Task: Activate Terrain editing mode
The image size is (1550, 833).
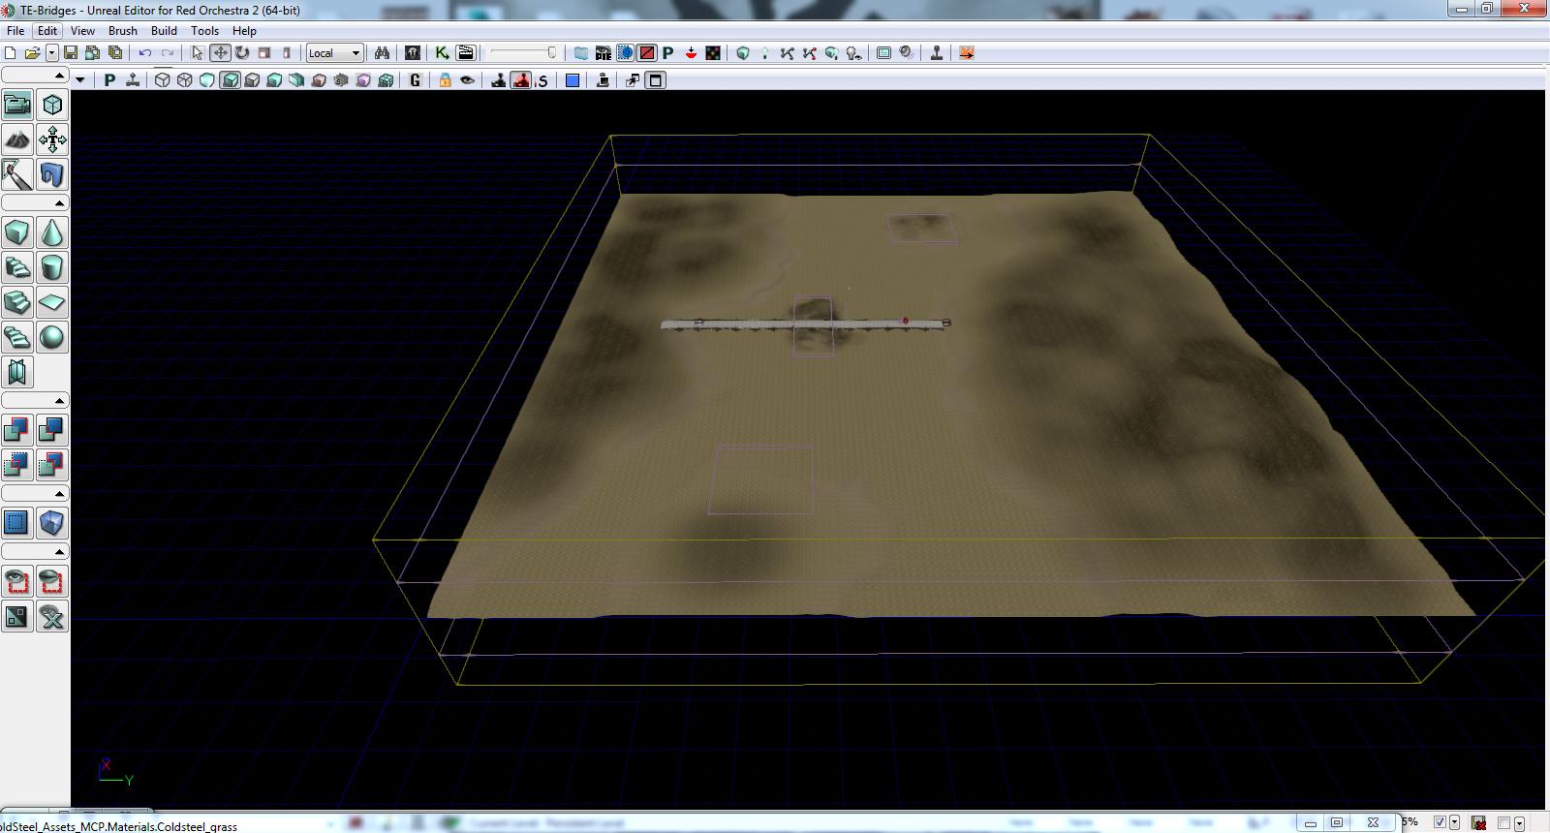Action: (x=17, y=139)
